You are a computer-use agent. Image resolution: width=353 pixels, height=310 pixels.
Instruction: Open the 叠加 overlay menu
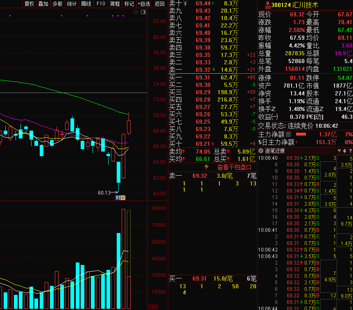tap(43, 4)
